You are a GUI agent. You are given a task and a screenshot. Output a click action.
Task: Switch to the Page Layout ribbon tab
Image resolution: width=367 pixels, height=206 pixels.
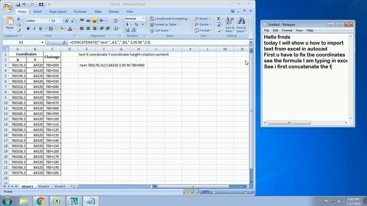click(58, 11)
